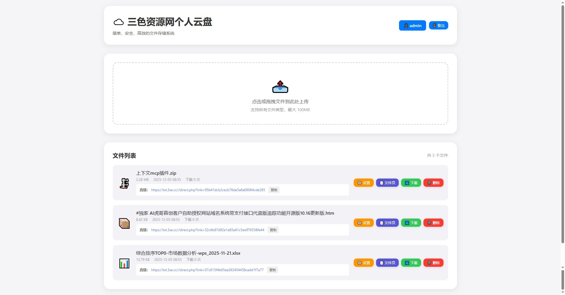Image resolution: width=565 pixels, height=295 pixels.
Task: Open the direct link of 上下文mcp插件.zip
Action: (208, 190)
